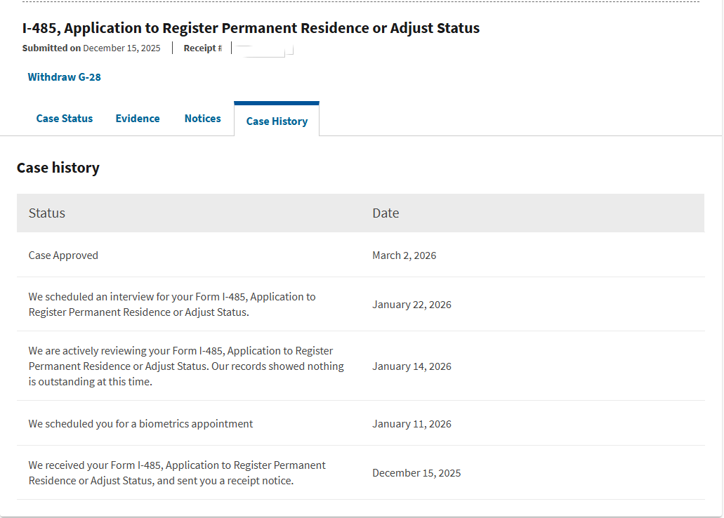
Task: Click the Withdraw G-28 link
Action: pyautogui.click(x=64, y=77)
